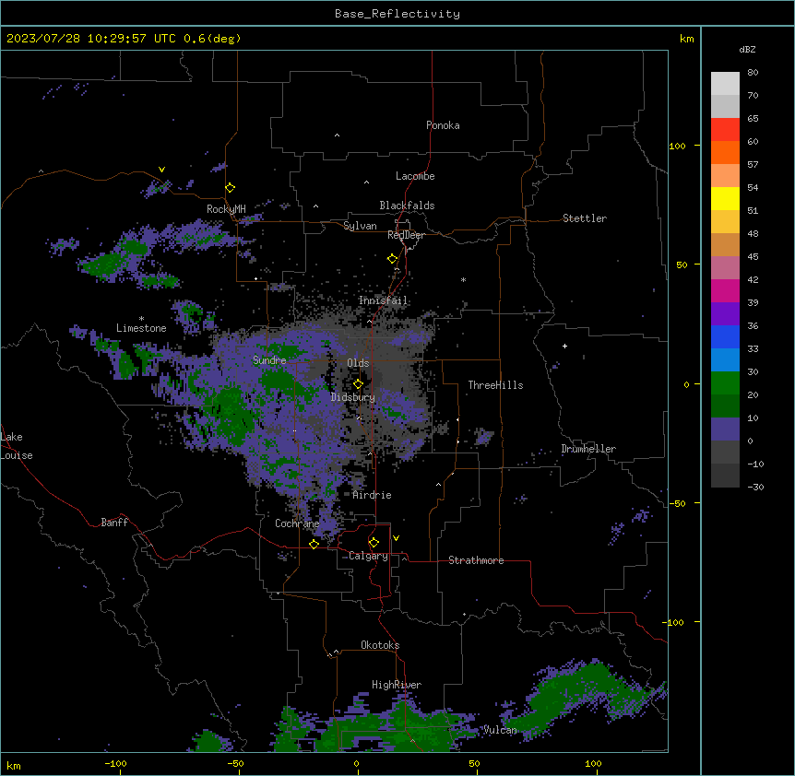Click the -50 km tick on right axis
Image resolution: width=795 pixels, height=776 pixels.
tap(677, 503)
